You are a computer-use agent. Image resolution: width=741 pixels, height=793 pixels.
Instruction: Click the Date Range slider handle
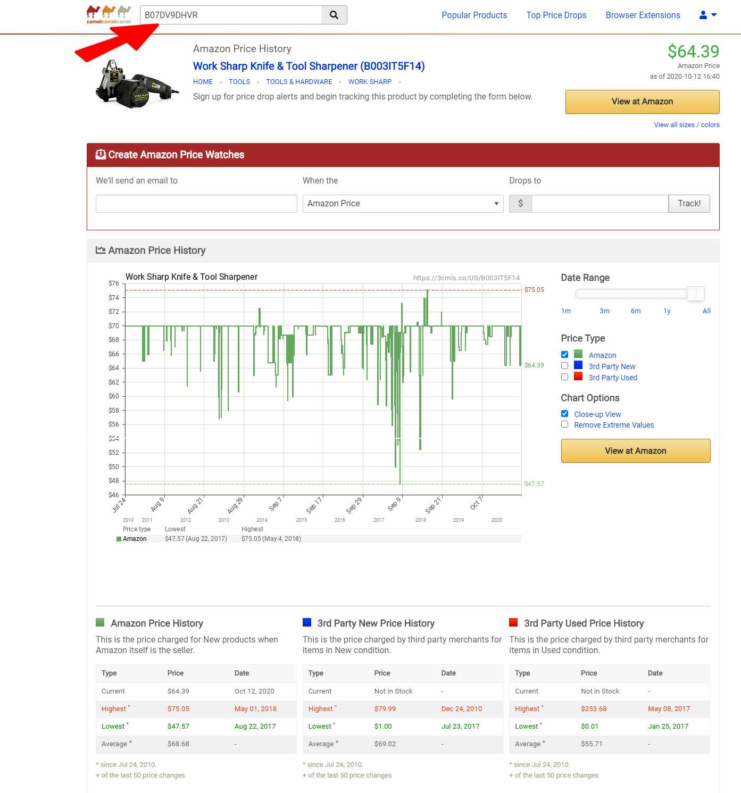pos(695,294)
